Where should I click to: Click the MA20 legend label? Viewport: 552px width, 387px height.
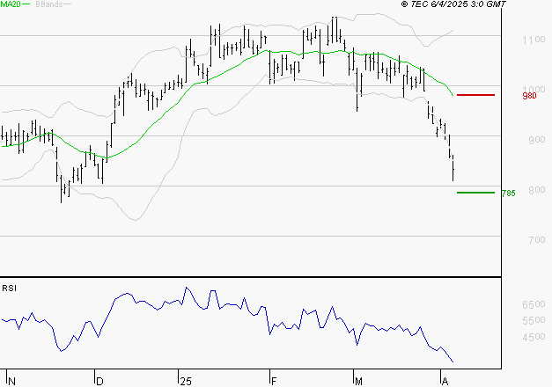point(11,4)
